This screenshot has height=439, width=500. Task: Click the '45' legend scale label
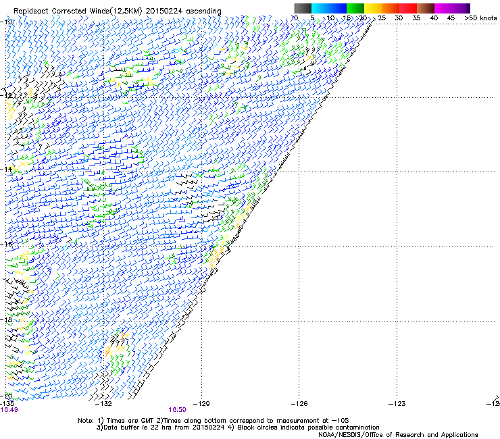click(x=451, y=18)
